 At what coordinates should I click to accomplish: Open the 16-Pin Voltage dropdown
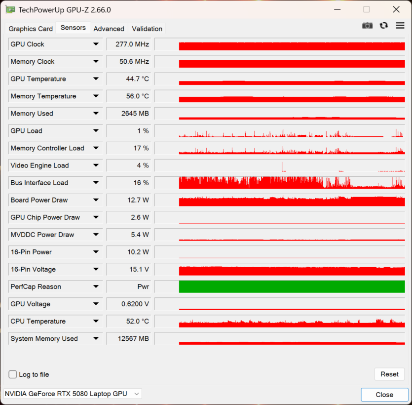[96, 269]
